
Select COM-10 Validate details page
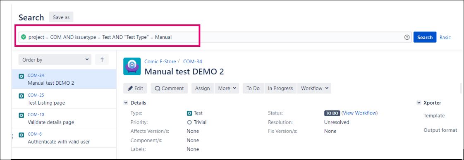64,118
